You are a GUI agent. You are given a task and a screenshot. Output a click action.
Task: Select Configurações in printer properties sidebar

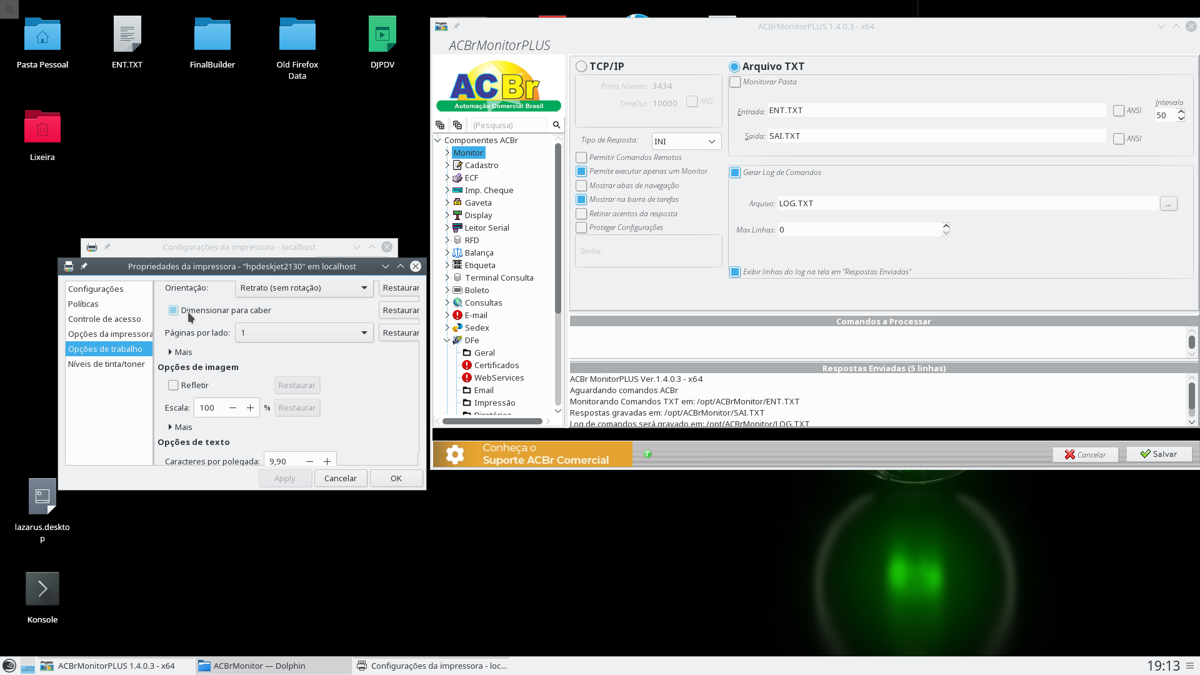[x=109, y=289]
